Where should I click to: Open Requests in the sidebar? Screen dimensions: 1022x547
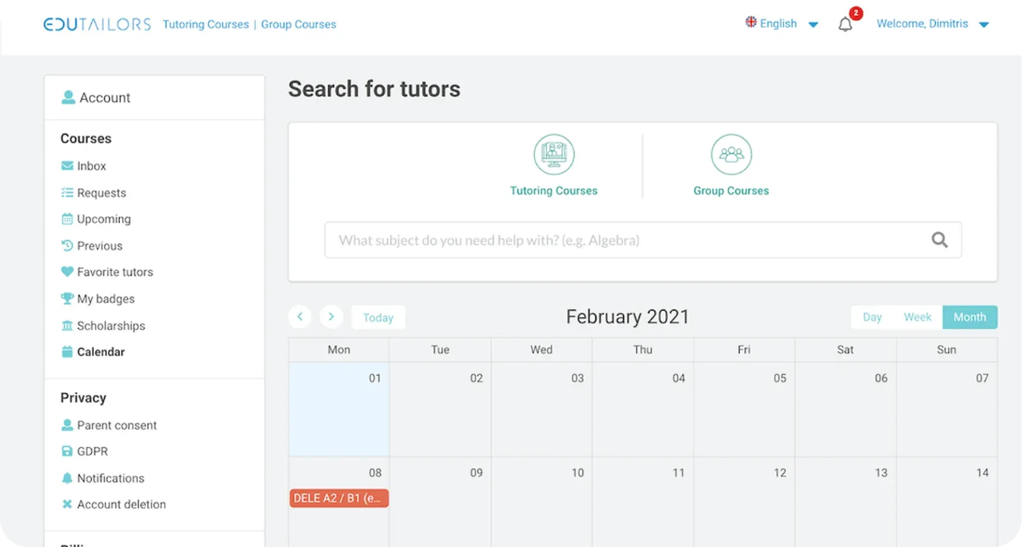pos(101,193)
